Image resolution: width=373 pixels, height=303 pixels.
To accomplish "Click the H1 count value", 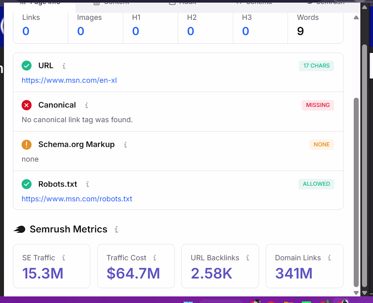I will [x=136, y=31].
